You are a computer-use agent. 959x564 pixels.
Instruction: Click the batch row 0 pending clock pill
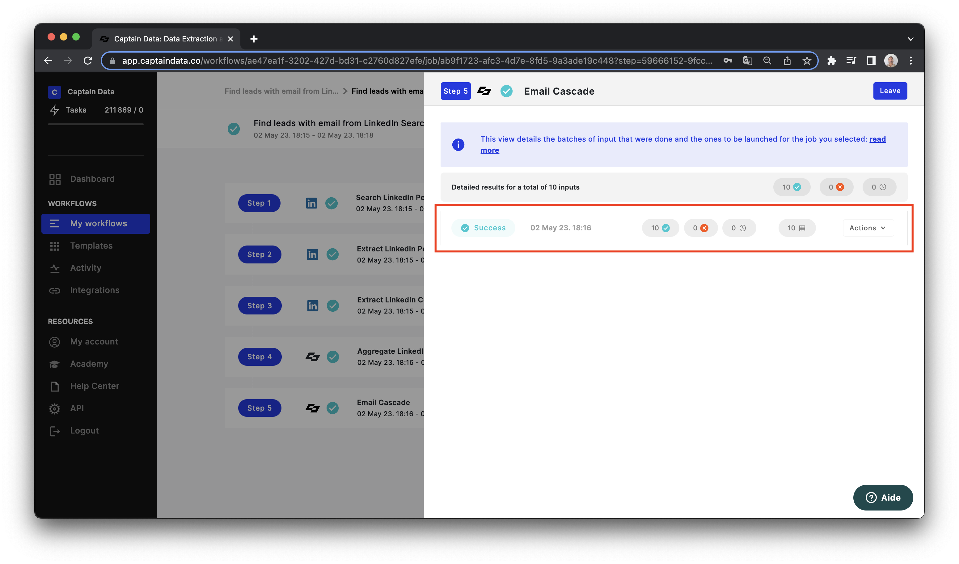(739, 228)
